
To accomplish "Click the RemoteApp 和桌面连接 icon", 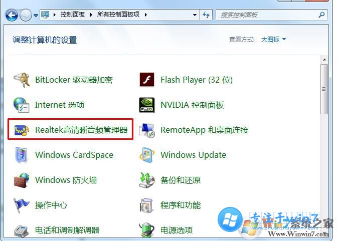I will 147,130.
